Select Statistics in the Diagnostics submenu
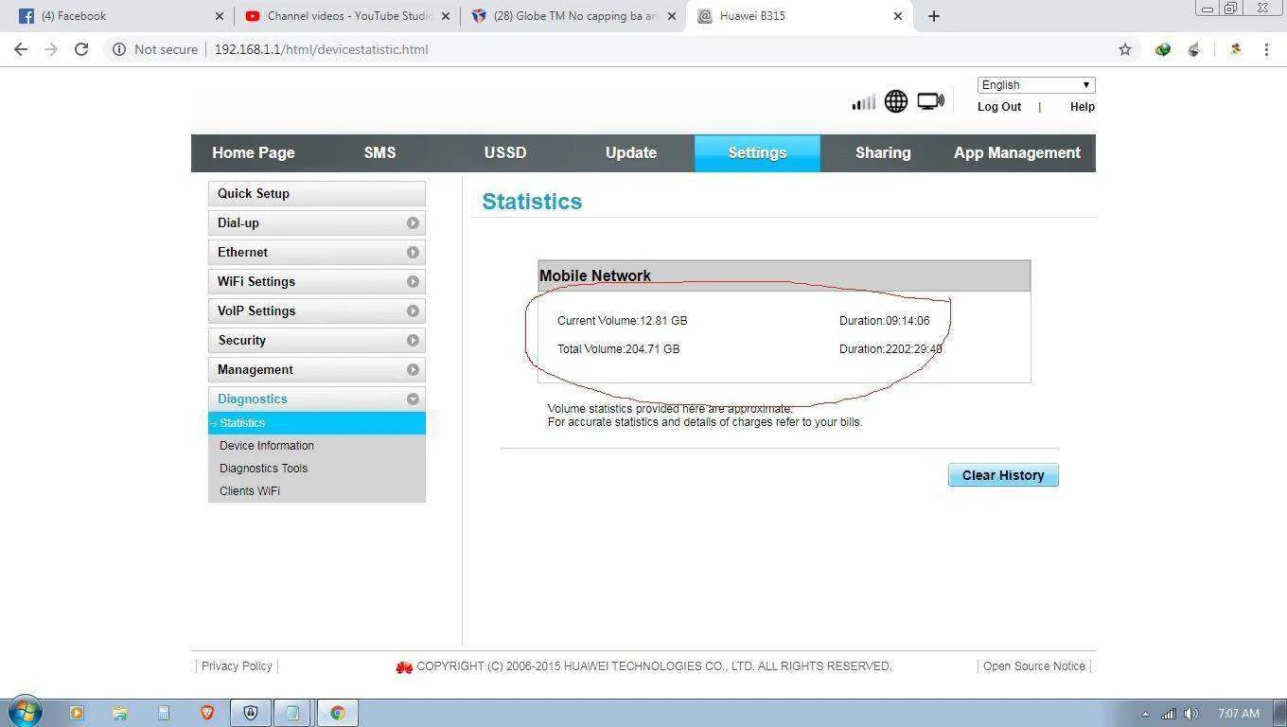The image size is (1287, 727). point(316,423)
